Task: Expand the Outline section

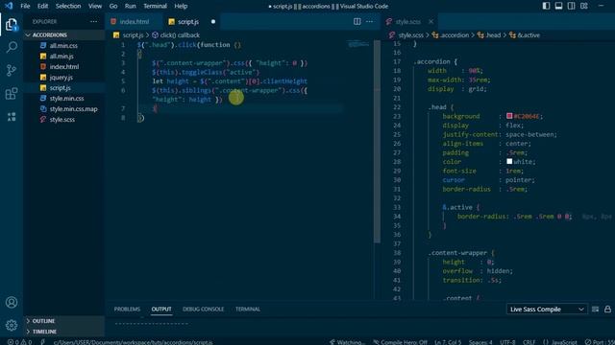Action: [64, 321]
